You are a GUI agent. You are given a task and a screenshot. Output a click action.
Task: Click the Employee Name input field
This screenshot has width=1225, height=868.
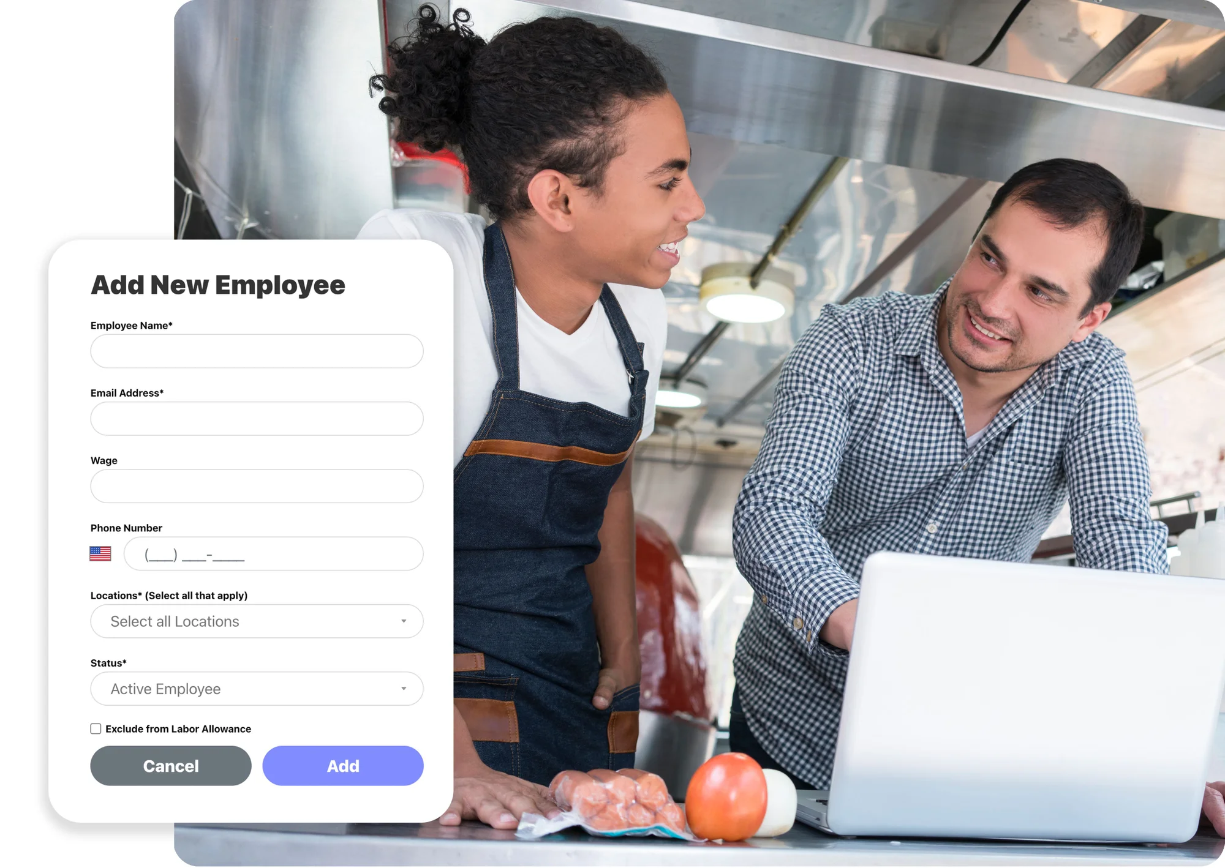(x=257, y=350)
